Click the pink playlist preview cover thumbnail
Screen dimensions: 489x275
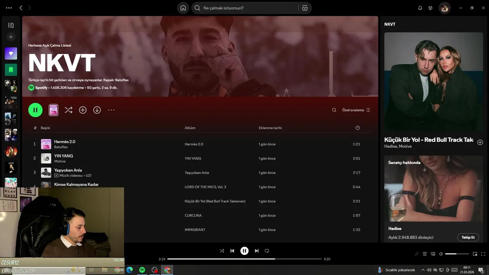pyautogui.click(x=53, y=110)
